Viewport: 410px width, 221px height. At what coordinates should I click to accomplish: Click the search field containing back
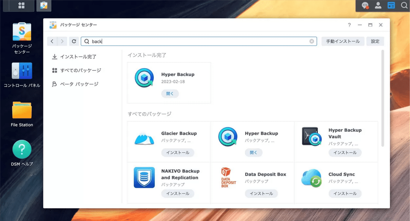point(199,41)
